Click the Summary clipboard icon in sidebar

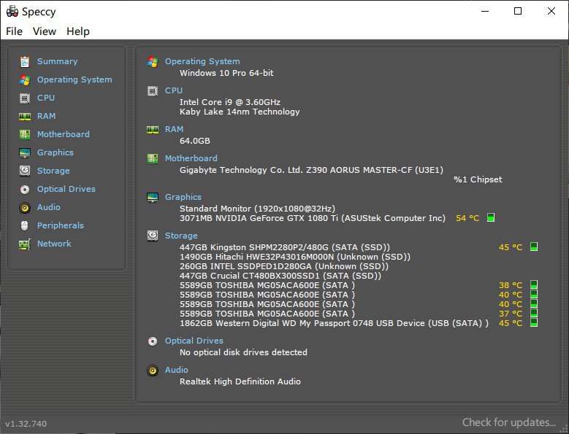point(25,62)
